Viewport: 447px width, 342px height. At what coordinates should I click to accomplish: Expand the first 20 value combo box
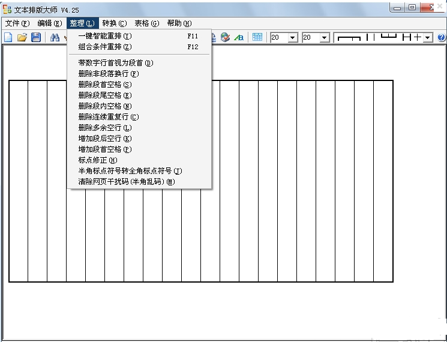pos(292,38)
